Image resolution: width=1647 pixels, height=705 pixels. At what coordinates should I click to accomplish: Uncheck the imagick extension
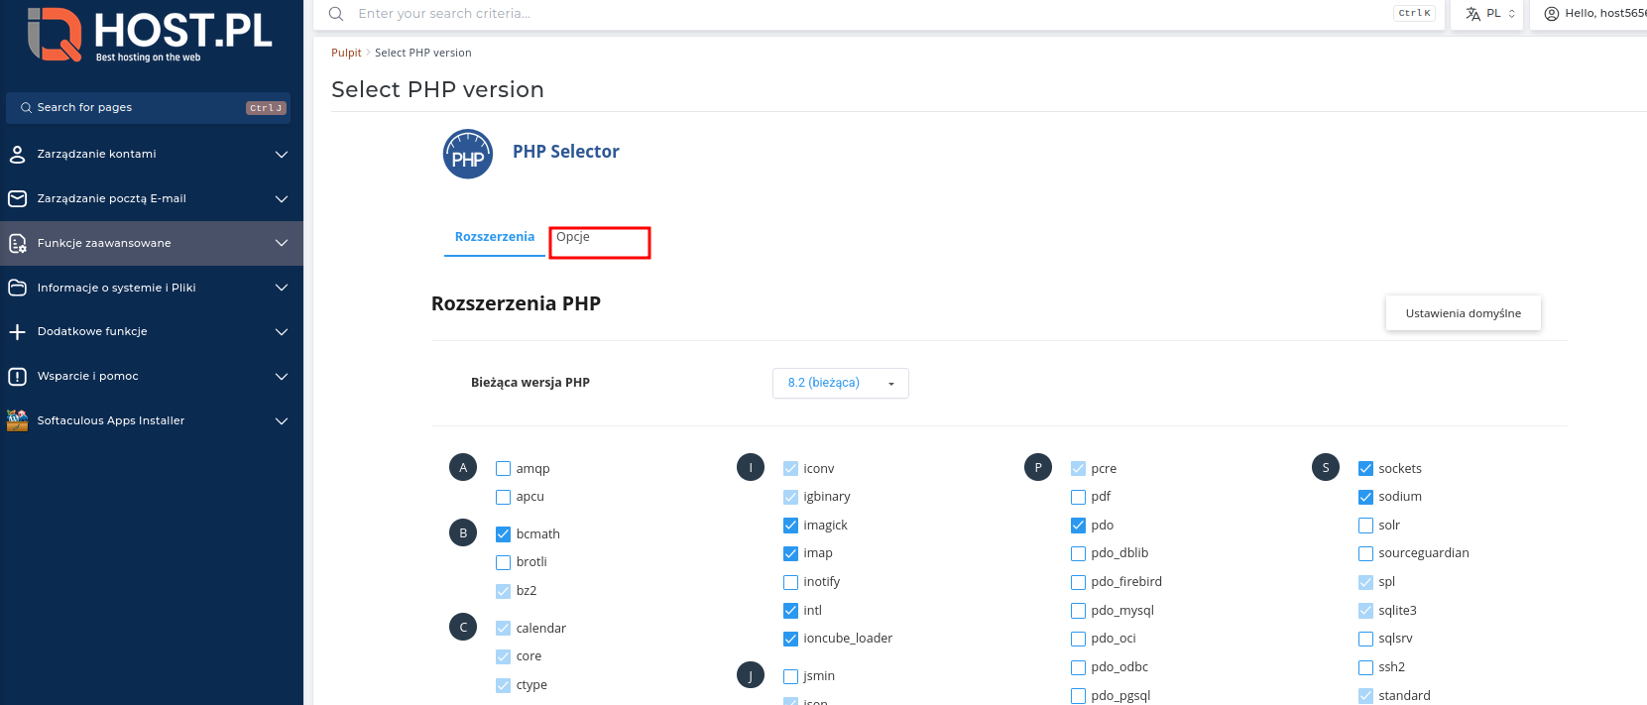[790, 525]
